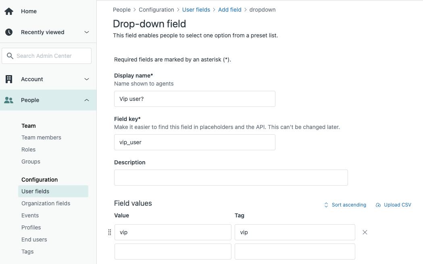
Task: Collapse the People section chevron
Action: pos(87,100)
